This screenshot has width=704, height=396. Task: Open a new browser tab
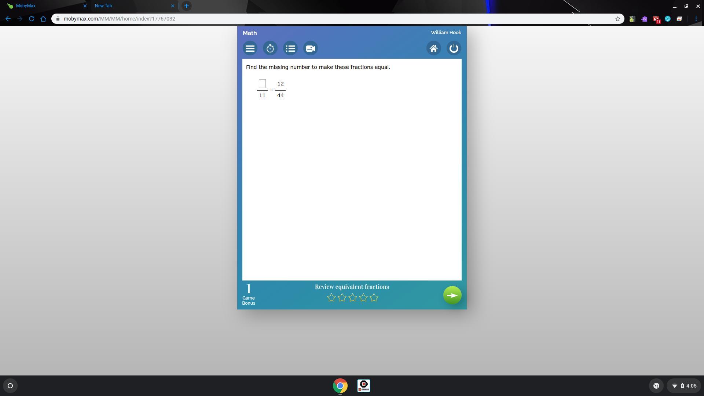tap(186, 6)
